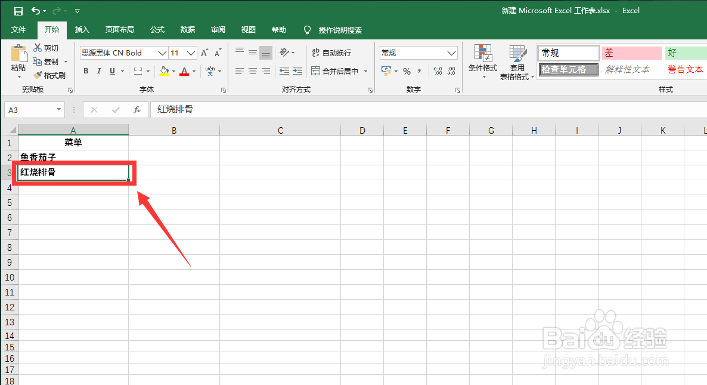The height and width of the screenshot is (385, 707).
Task: Open the 剪贴板 dialog launcher
Action: point(70,90)
